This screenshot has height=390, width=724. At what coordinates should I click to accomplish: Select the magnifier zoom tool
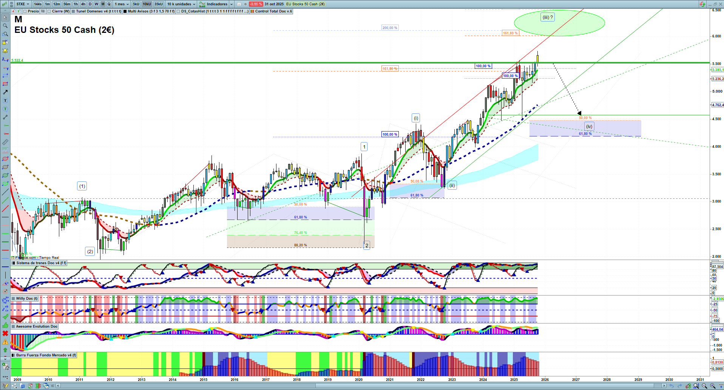click(5, 26)
